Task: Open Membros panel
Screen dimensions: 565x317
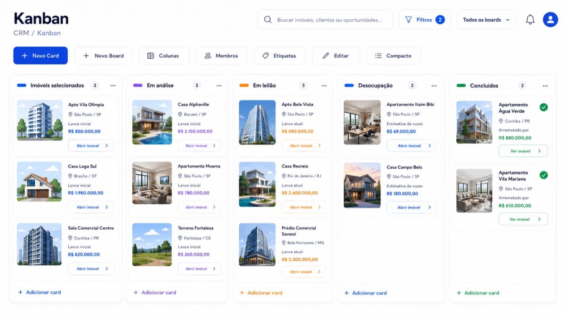Action: point(221,55)
